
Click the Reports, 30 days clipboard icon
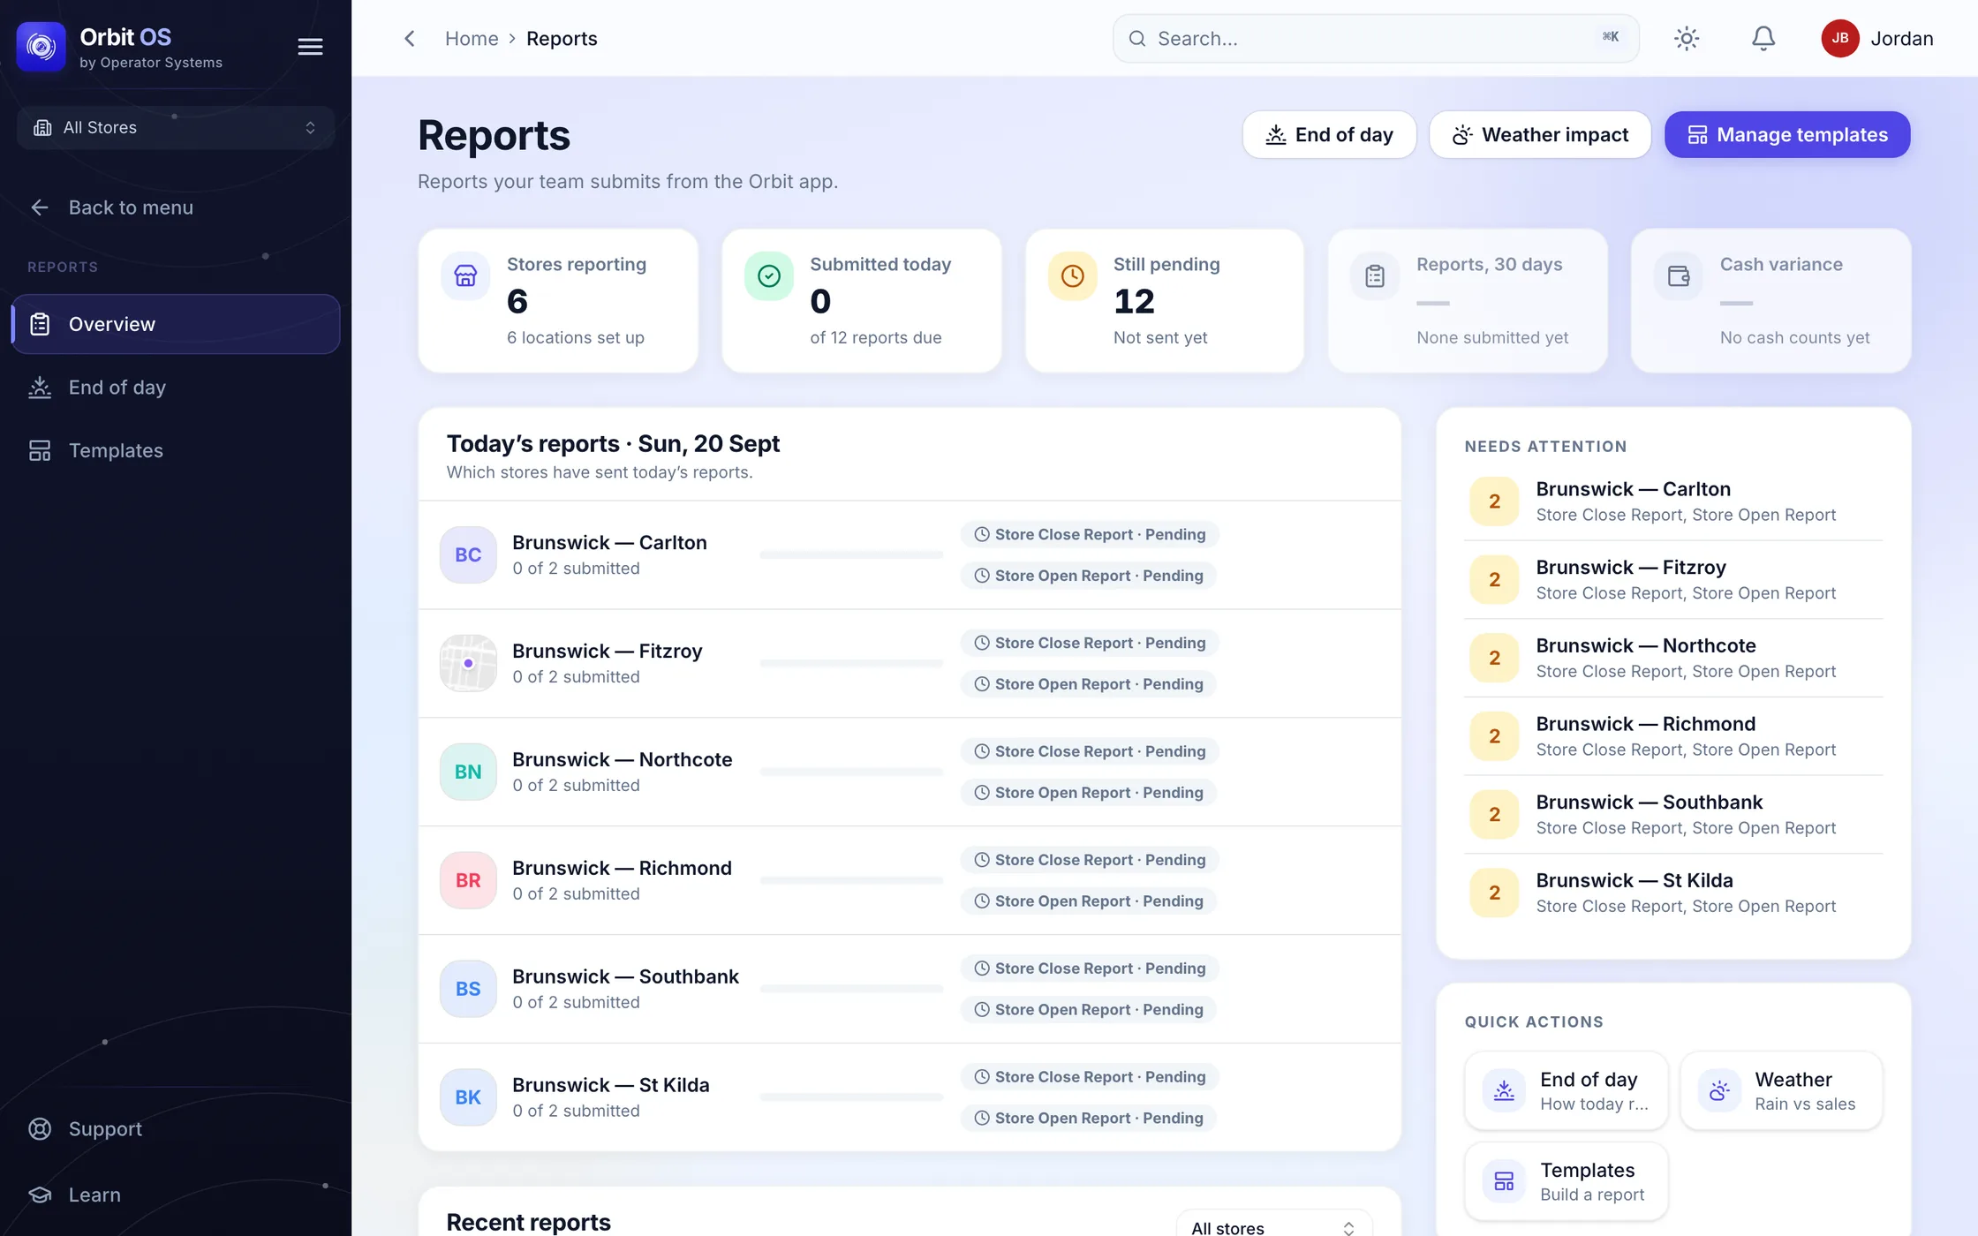tap(1375, 275)
